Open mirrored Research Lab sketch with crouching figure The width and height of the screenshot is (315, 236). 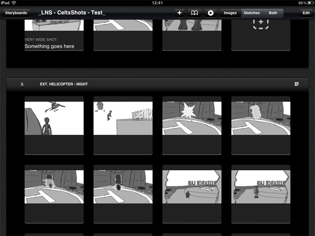pyautogui.click(x=192, y=187)
